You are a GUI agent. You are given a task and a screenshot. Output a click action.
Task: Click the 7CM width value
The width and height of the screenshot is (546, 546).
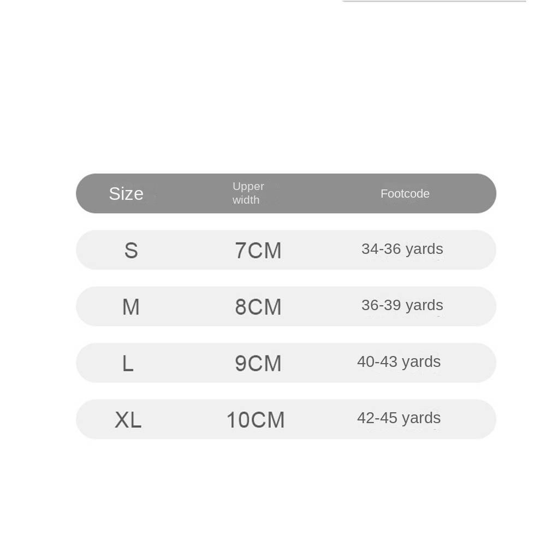[x=258, y=251]
